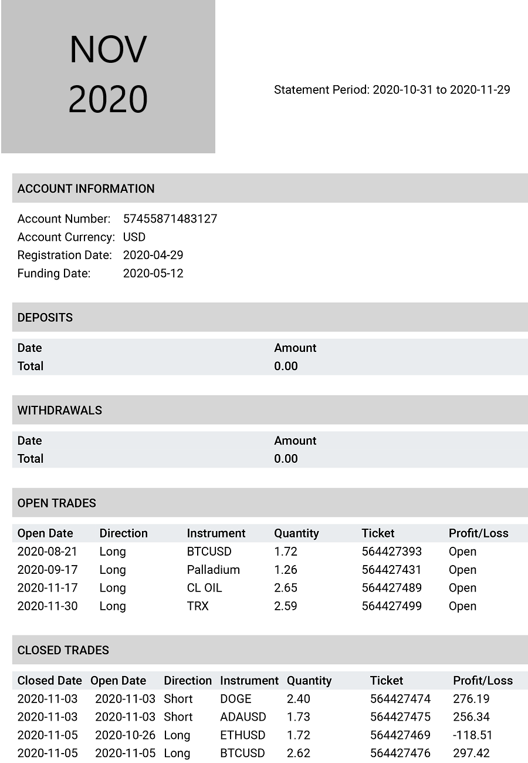Click ticket number 564427489

coord(392,588)
